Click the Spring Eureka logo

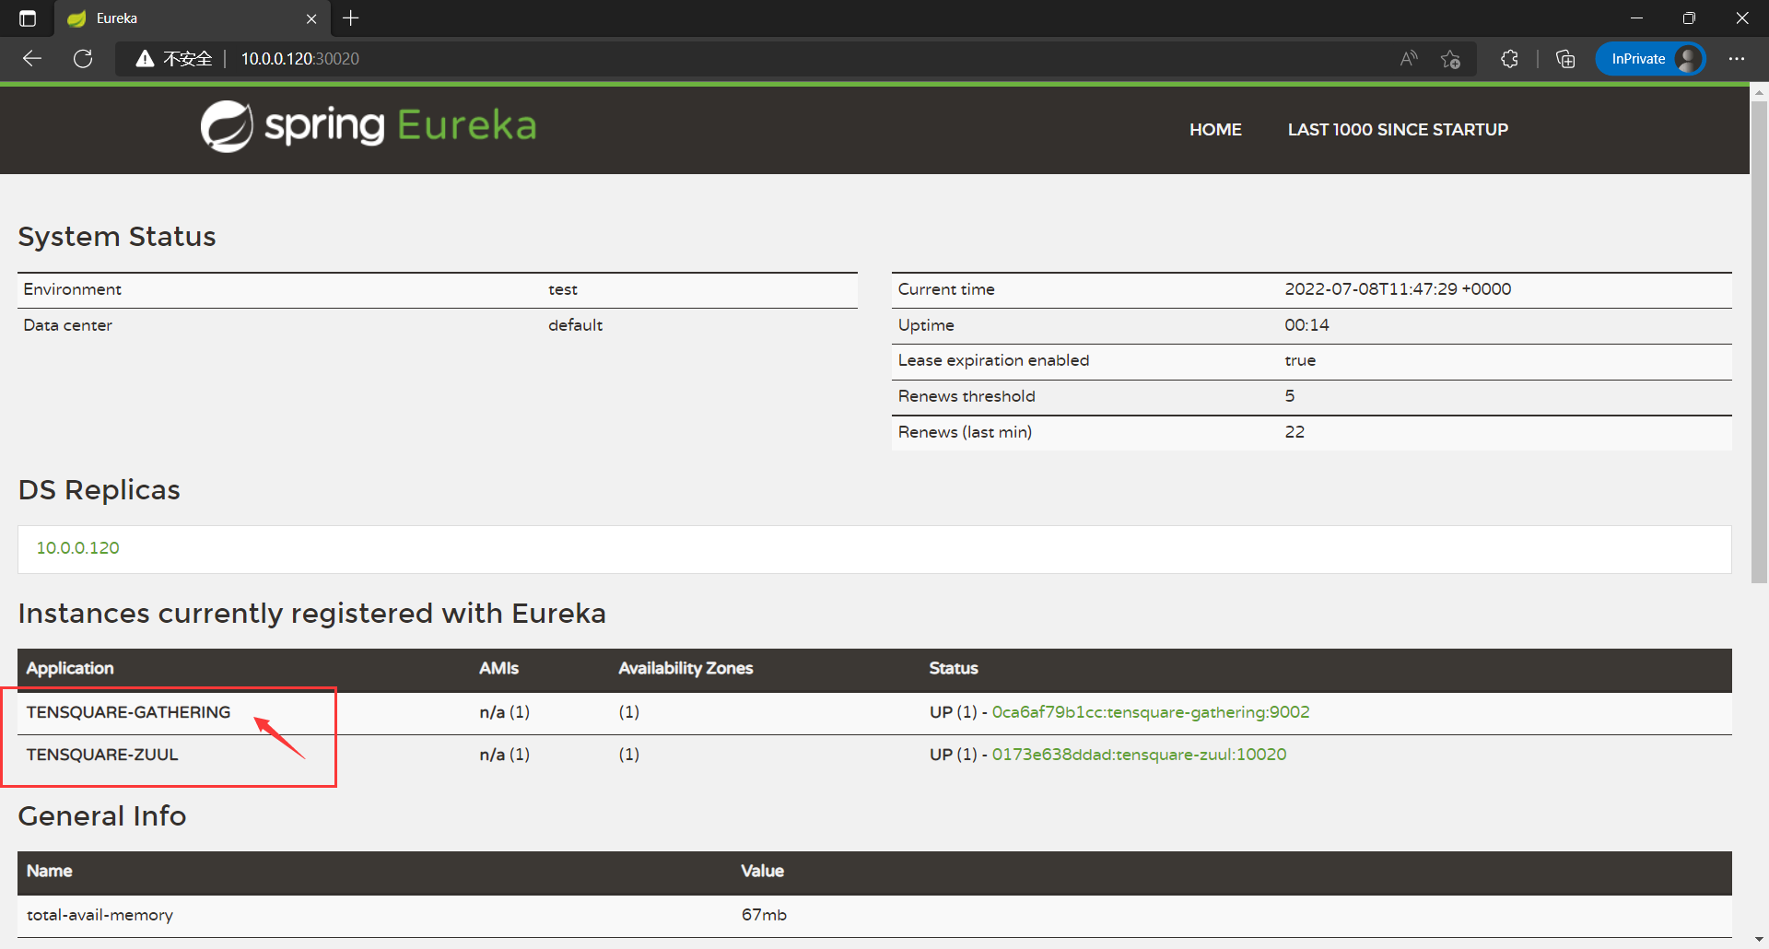pyautogui.click(x=369, y=126)
